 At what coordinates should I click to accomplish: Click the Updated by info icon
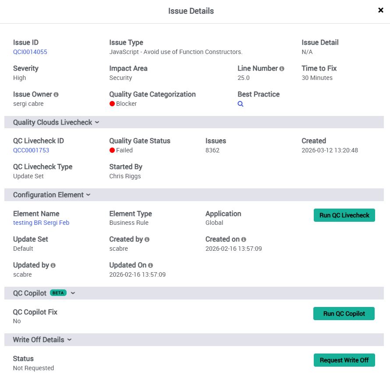tap(53, 266)
